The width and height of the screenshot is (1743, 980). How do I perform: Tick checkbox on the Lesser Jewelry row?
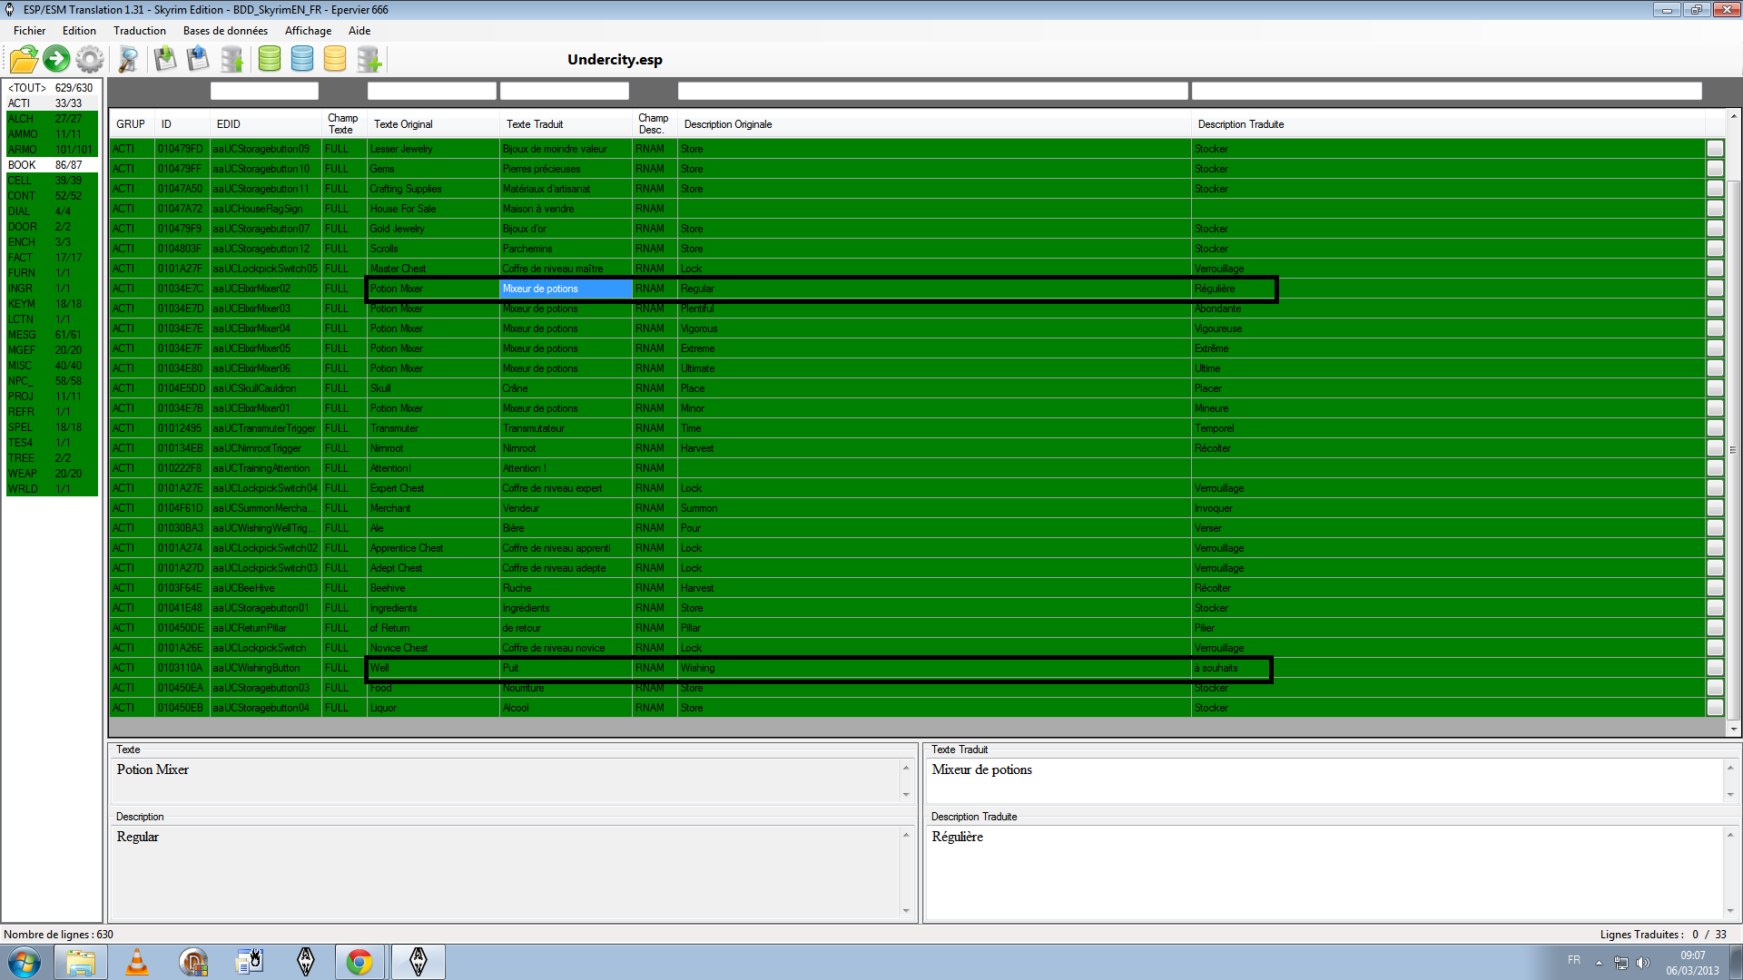(1715, 149)
